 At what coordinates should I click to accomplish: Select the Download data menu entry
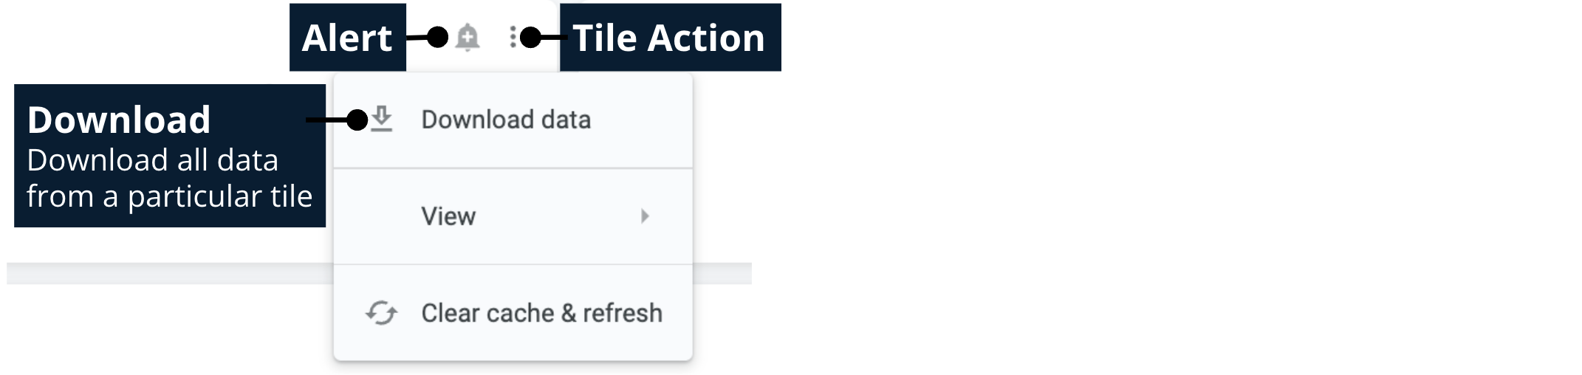tap(506, 120)
